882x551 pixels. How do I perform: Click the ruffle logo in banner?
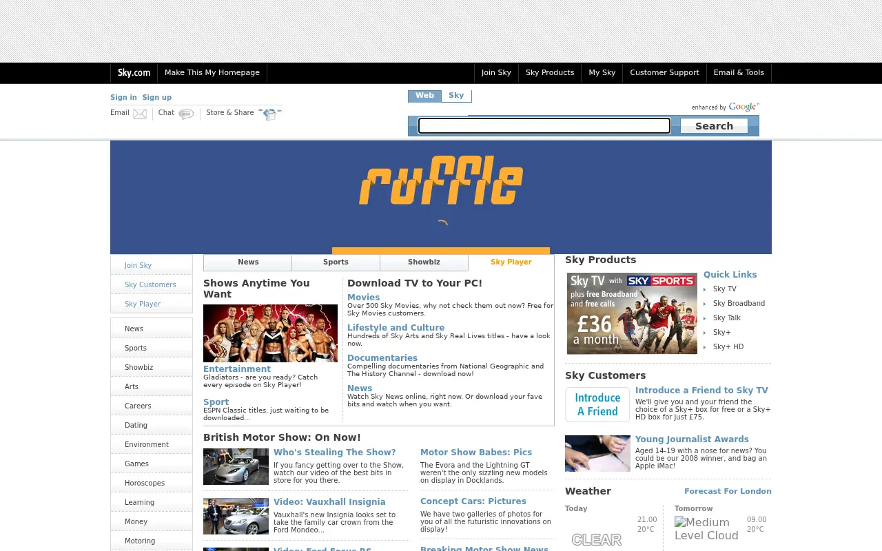tap(441, 180)
